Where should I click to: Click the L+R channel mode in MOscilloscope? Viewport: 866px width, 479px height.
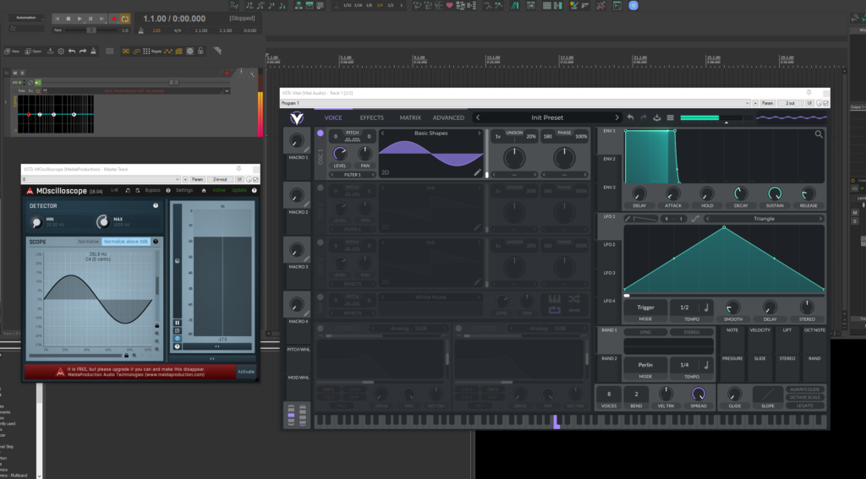(x=114, y=190)
